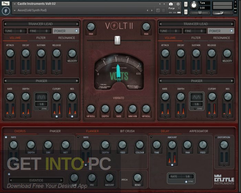Click the vibrato RATE knob
Screen dimensions: 241x193
coord(119,109)
